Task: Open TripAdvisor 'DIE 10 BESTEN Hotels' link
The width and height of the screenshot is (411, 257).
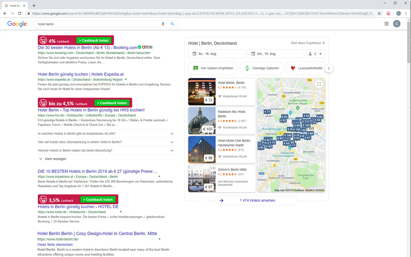Action: (x=98, y=171)
